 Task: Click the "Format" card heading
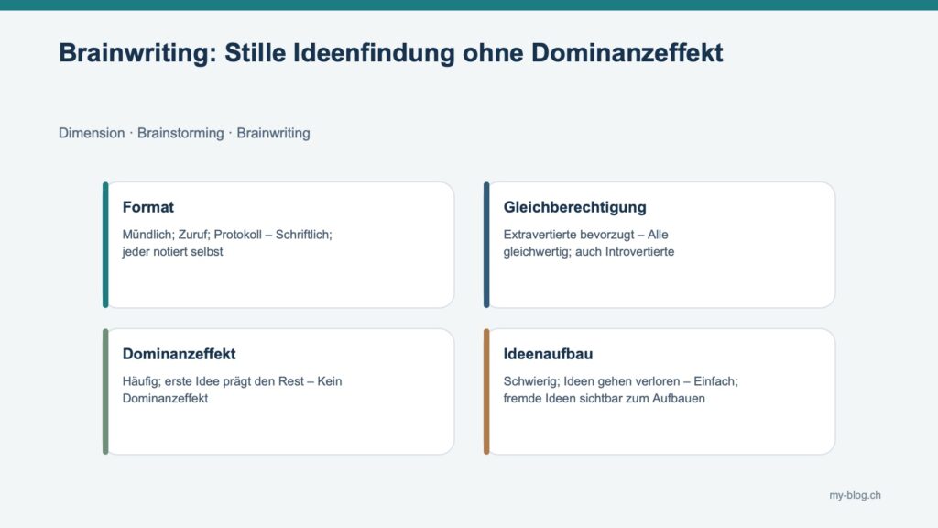(147, 207)
